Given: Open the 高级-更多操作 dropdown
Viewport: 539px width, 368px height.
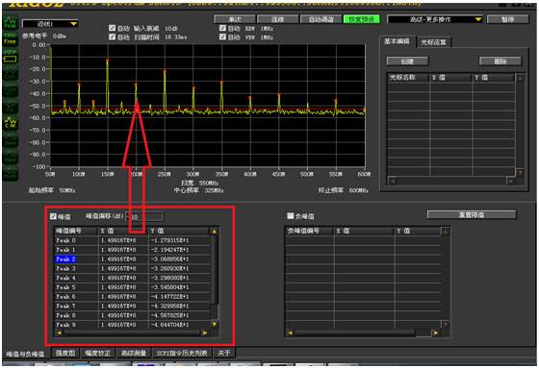Looking at the screenshot, I should [435, 19].
